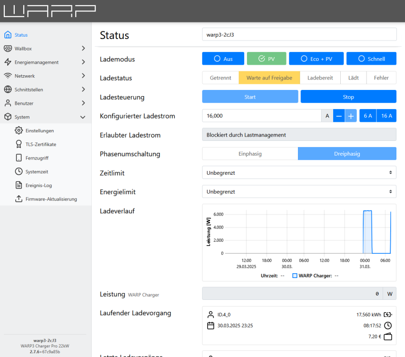The height and width of the screenshot is (357, 405).
Task: Set charging current to 6 A
Action: 367,116
